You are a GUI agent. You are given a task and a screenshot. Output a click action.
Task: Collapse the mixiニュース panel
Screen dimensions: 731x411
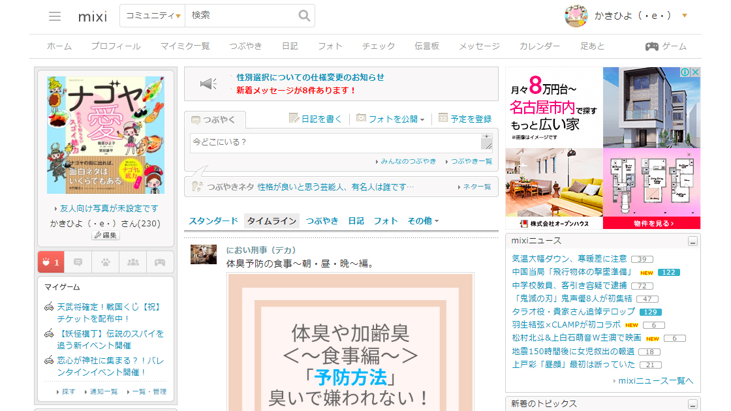point(692,241)
